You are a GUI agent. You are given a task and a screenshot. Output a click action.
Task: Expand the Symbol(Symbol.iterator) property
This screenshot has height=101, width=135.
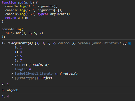13,74
